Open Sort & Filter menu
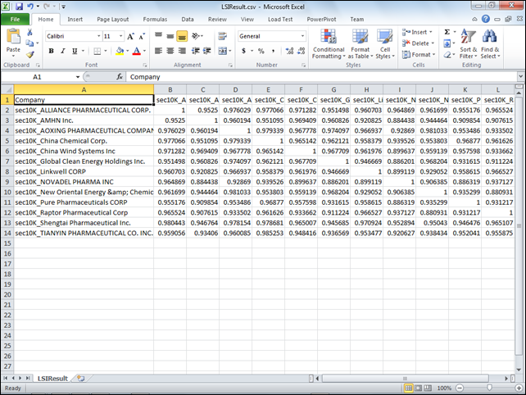 coord(469,44)
